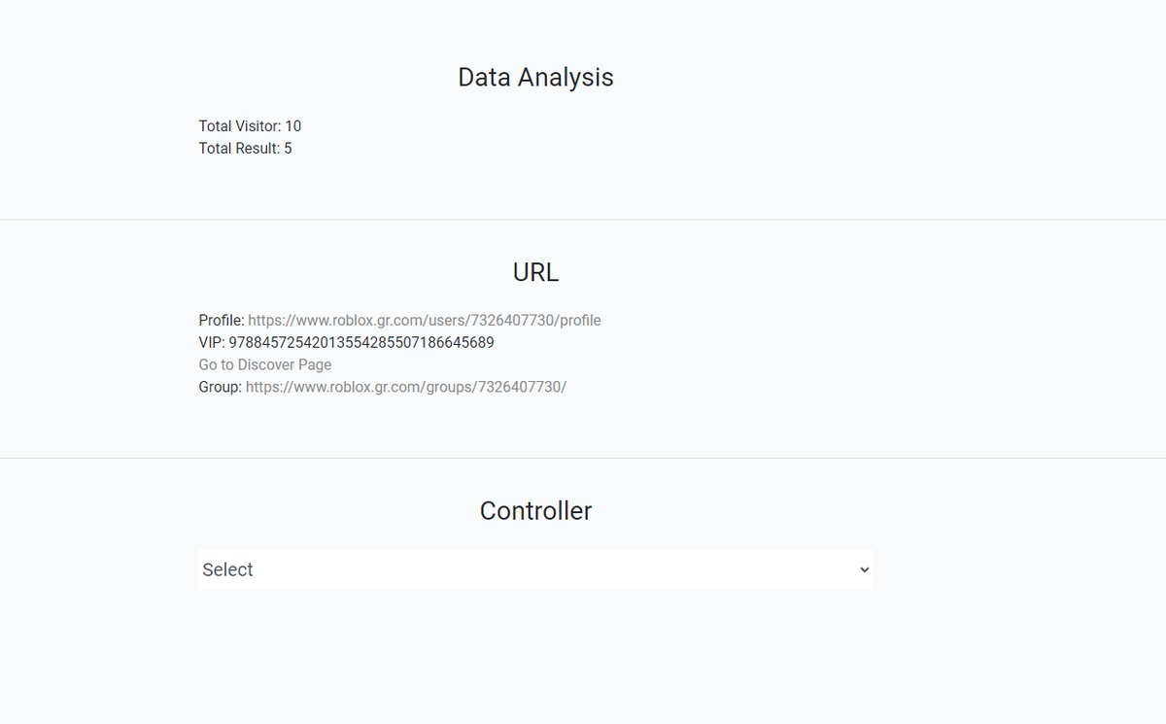1166x724 pixels.
Task: Click the Controller section heading
Action: tap(535, 510)
